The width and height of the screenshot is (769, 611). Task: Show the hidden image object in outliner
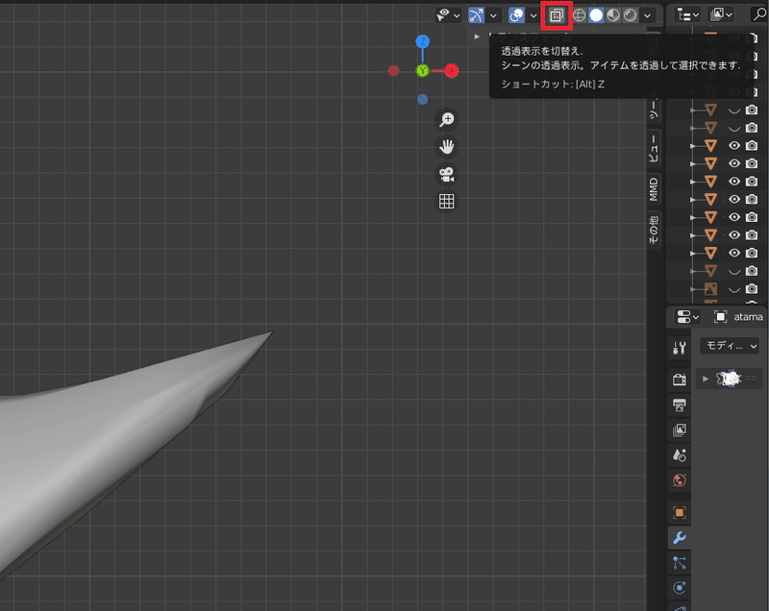coord(734,289)
